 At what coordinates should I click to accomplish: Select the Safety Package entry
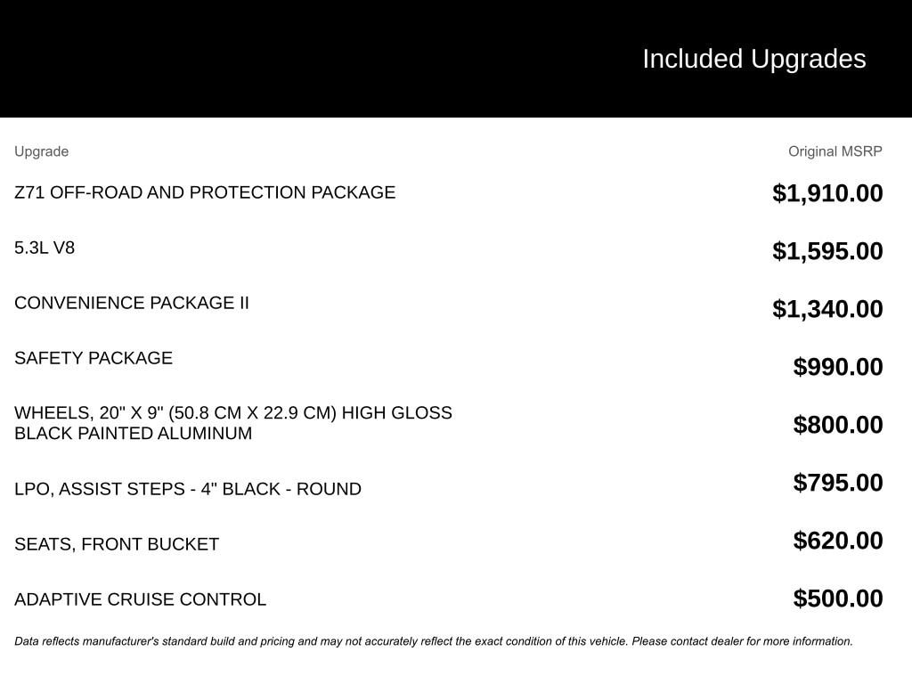(94, 358)
